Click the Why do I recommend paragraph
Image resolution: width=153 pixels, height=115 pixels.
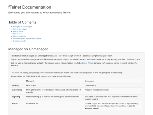pos(75,60)
